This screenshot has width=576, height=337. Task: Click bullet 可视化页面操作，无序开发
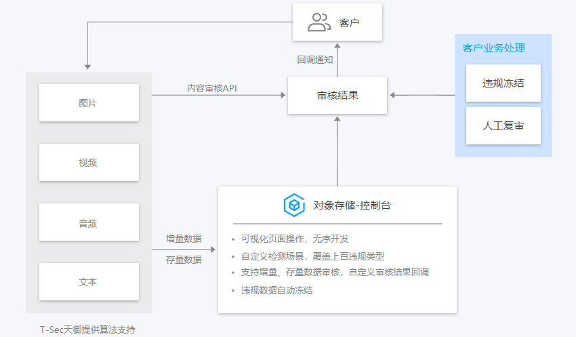tap(295, 239)
